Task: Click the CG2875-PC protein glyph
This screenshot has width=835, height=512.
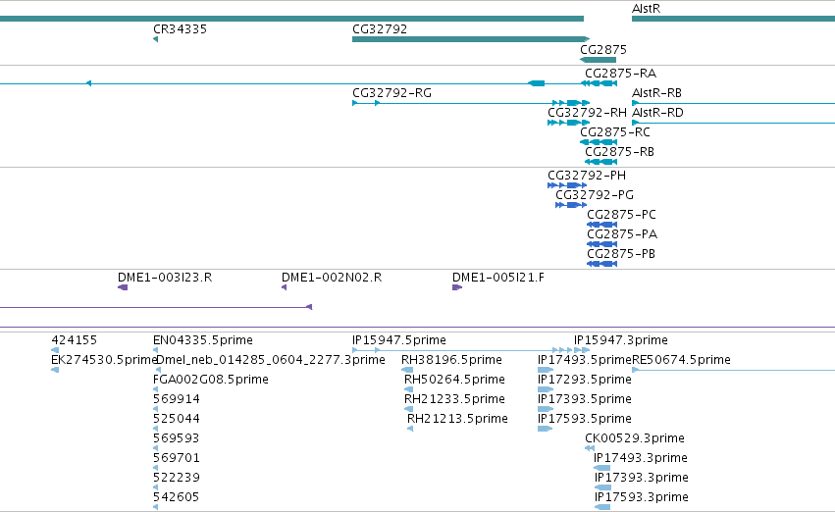Action: tap(601, 226)
